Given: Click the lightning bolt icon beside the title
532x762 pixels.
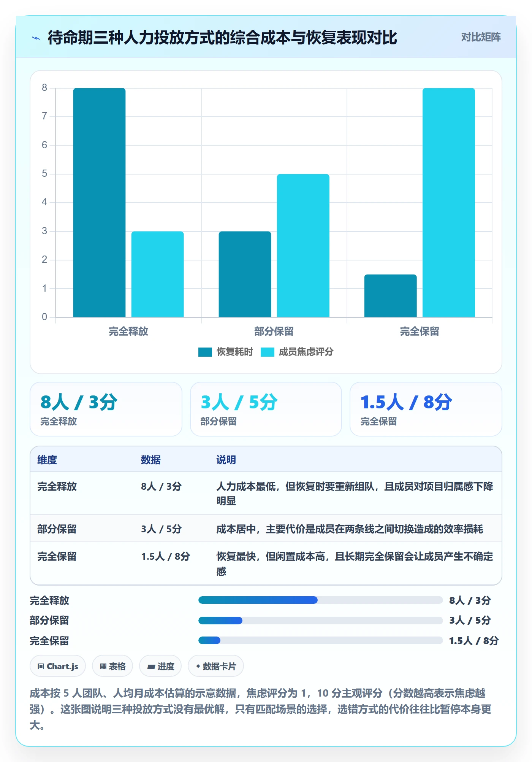Looking at the screenshot, I should point(36,38).
